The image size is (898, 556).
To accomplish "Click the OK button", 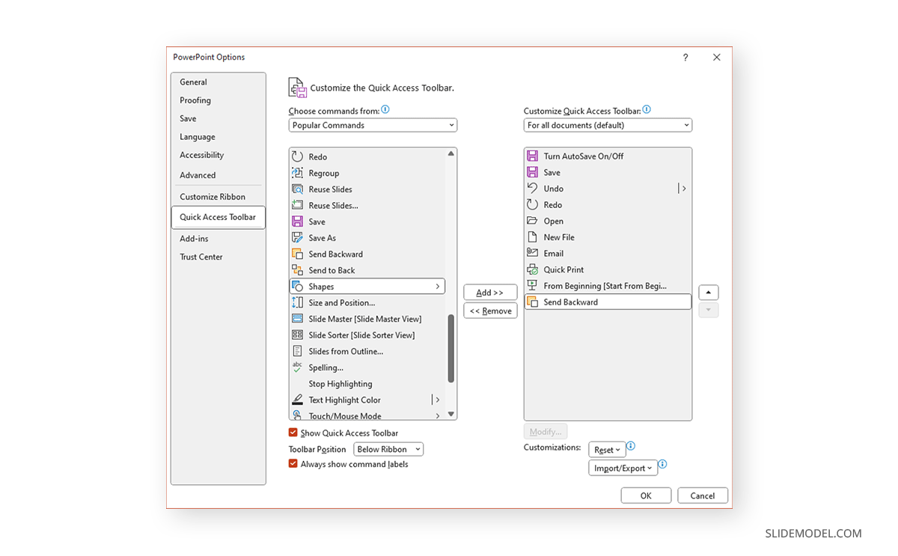I will pyautogui.click(x=646, y=495).
